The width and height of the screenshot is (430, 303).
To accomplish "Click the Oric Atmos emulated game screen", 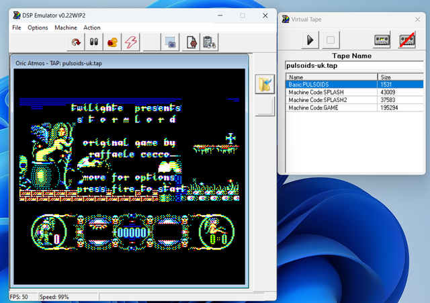I will 129,177.
